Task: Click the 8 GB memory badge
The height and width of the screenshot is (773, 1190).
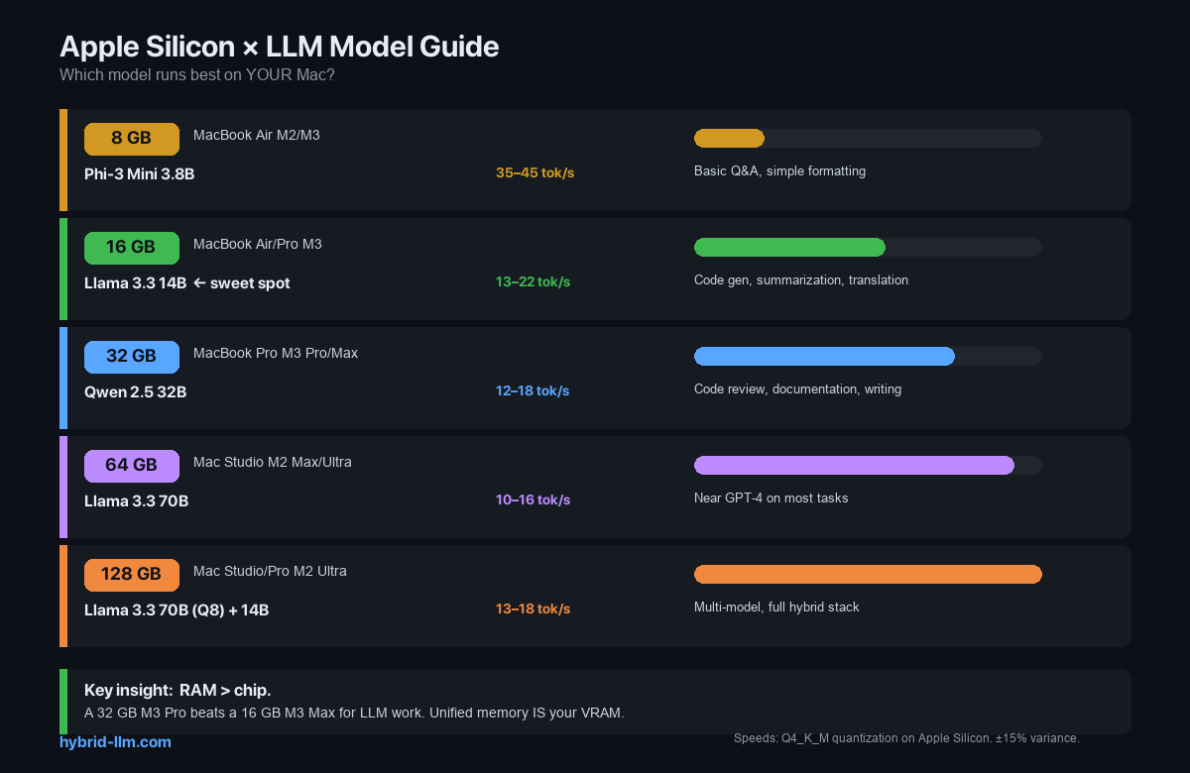Action: click(132, 139)
